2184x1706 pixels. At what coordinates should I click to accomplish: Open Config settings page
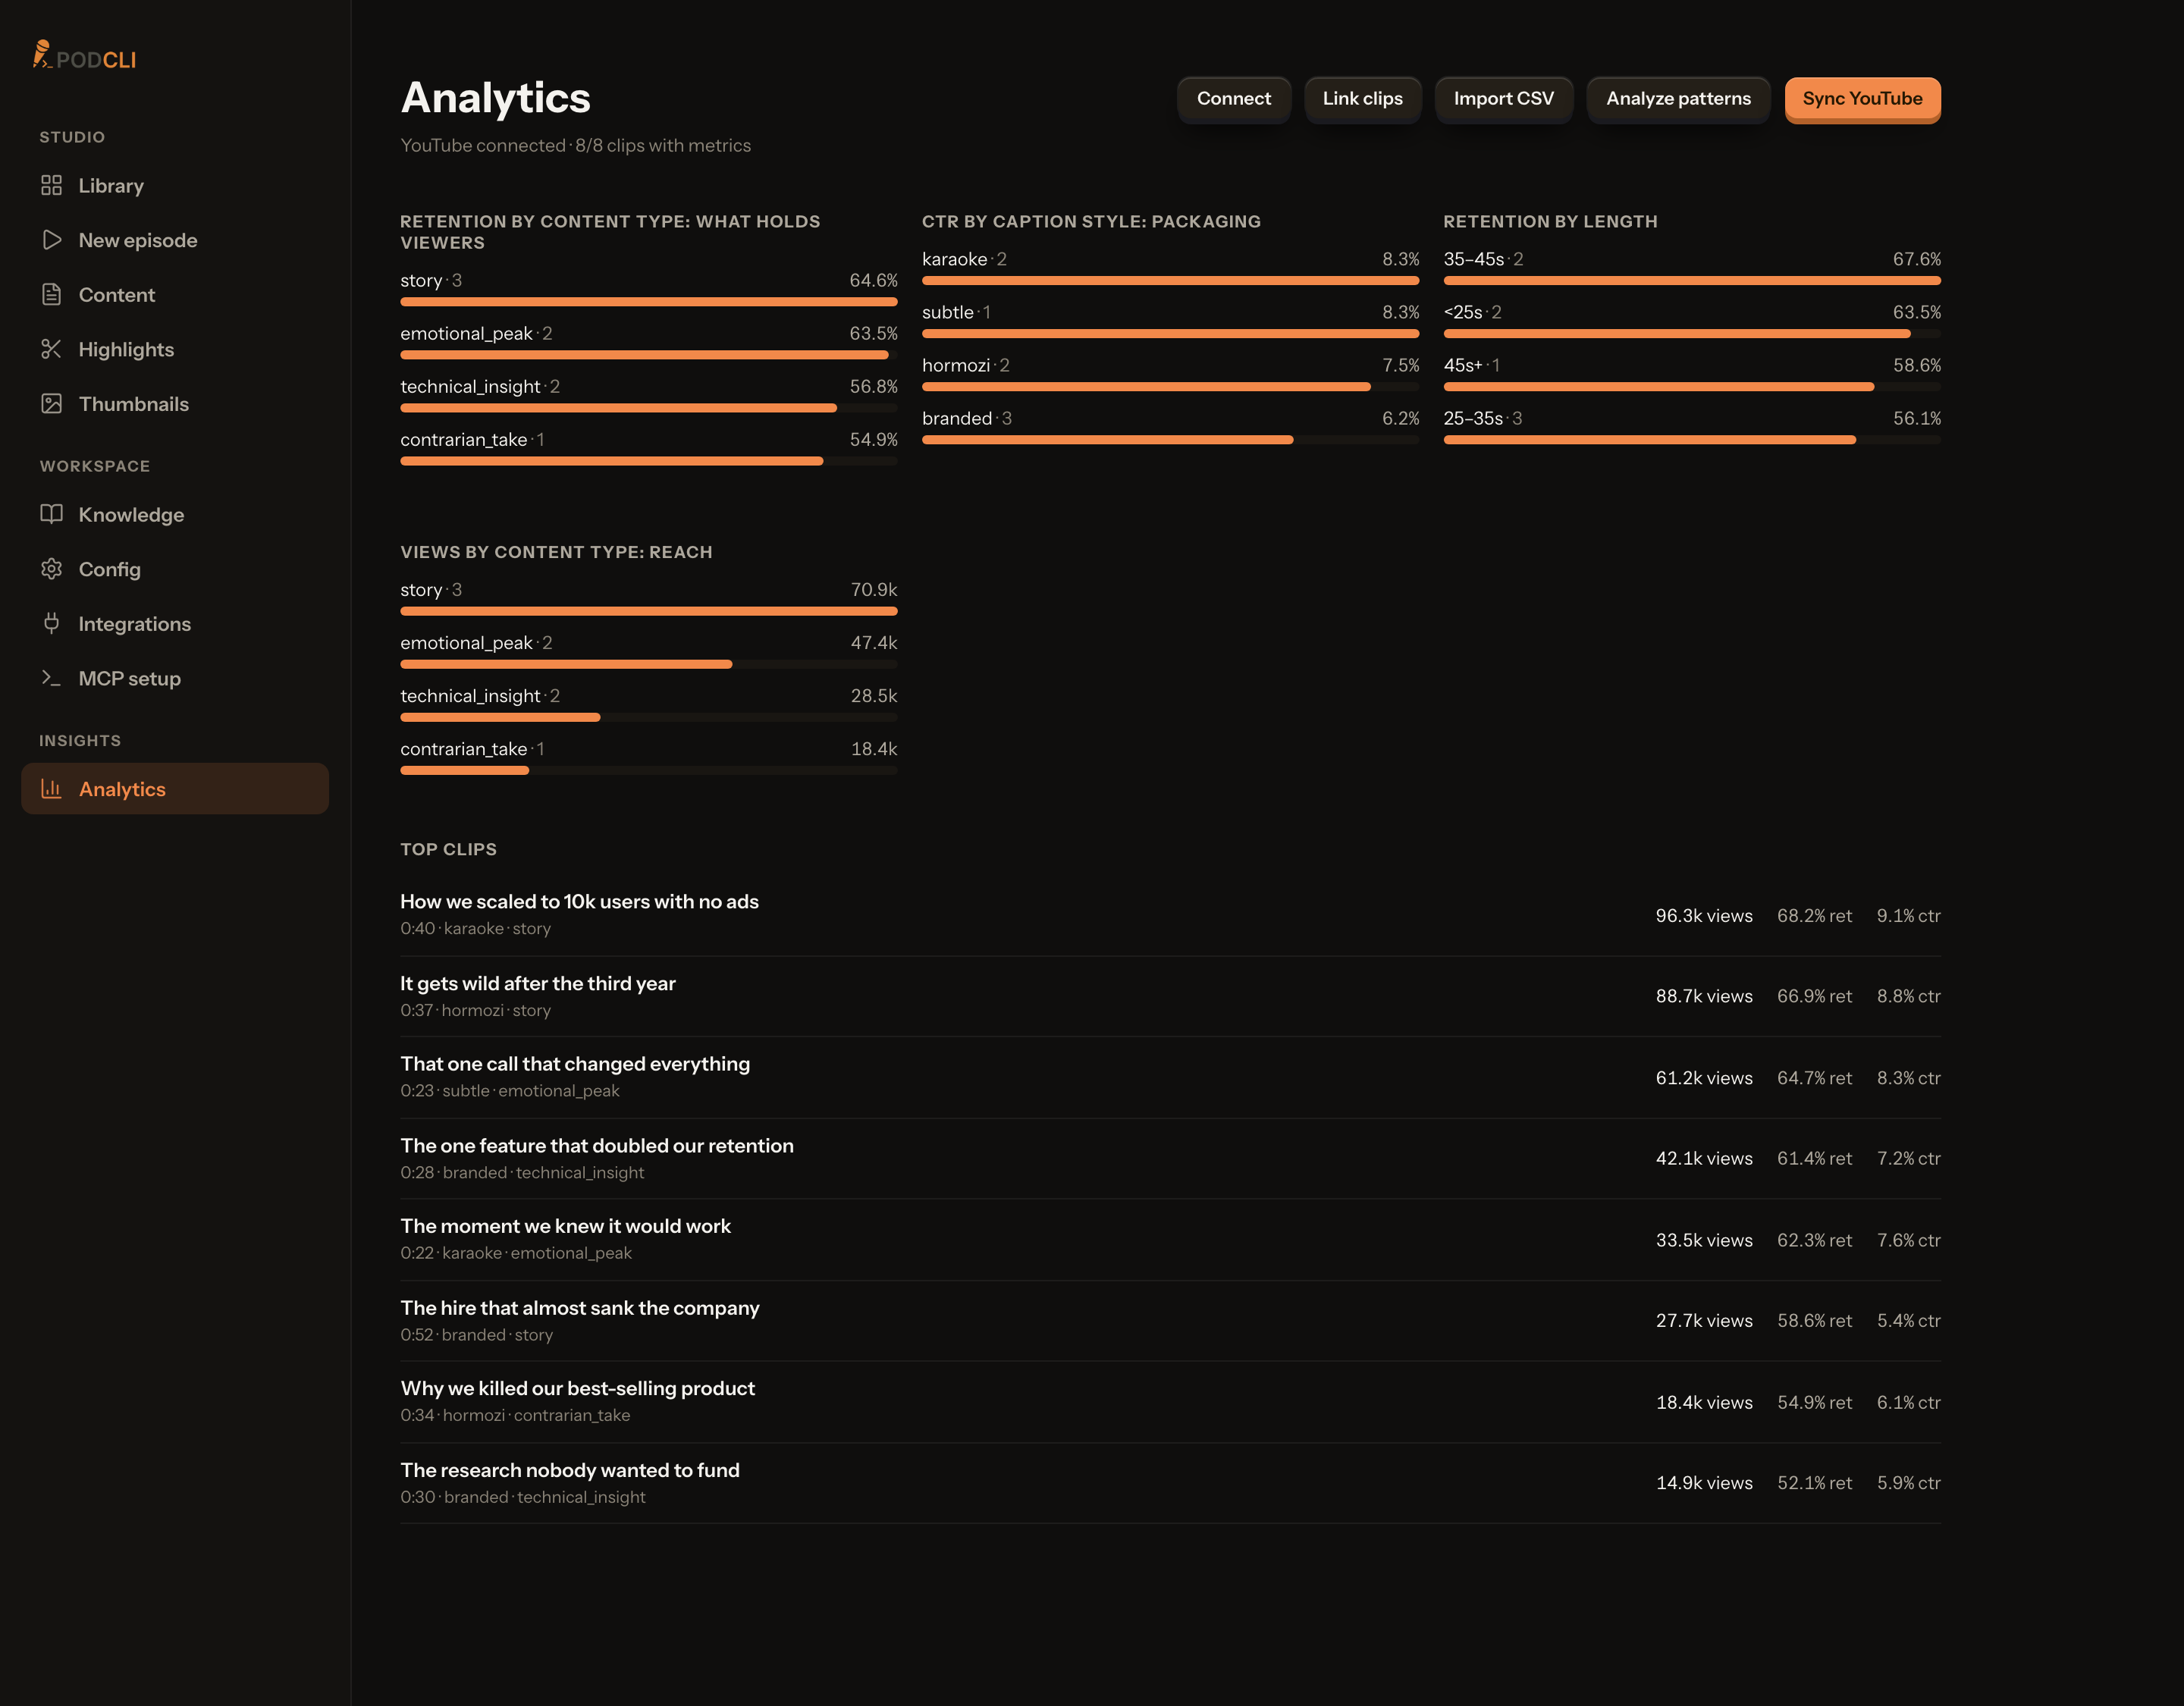tap(175, 569)
